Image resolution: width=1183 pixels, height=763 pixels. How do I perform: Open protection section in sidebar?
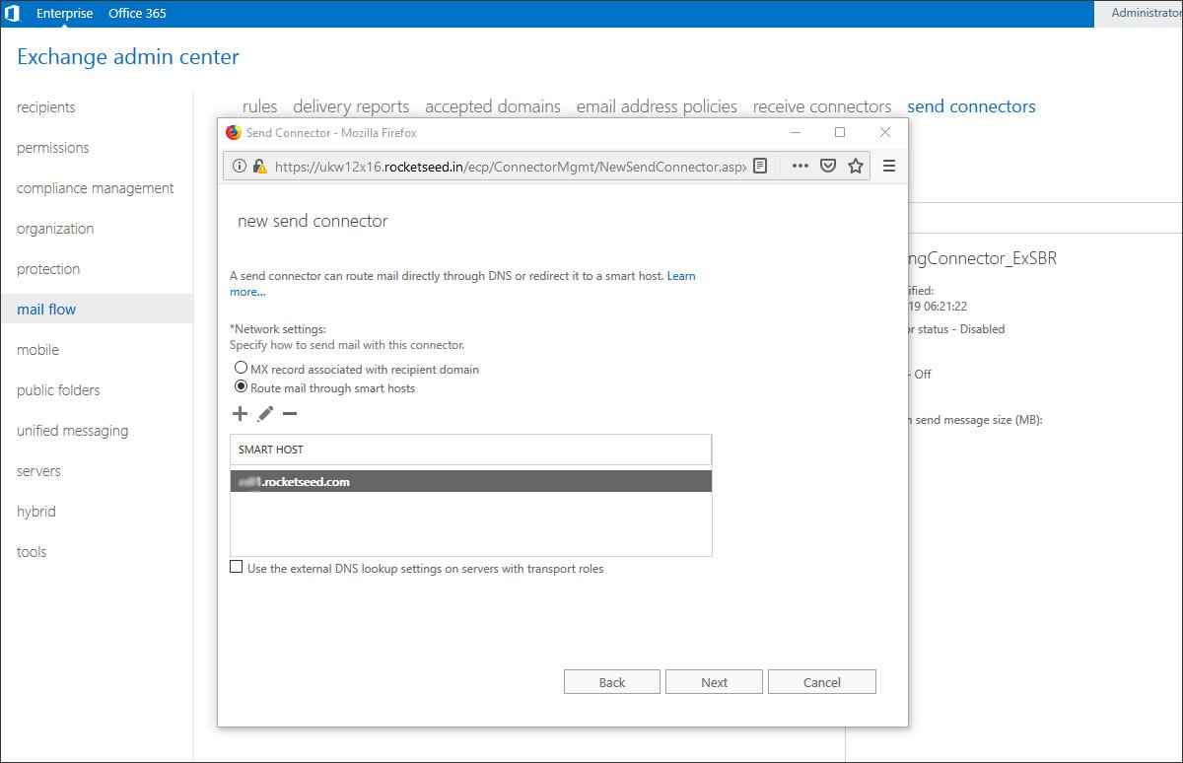48,269
